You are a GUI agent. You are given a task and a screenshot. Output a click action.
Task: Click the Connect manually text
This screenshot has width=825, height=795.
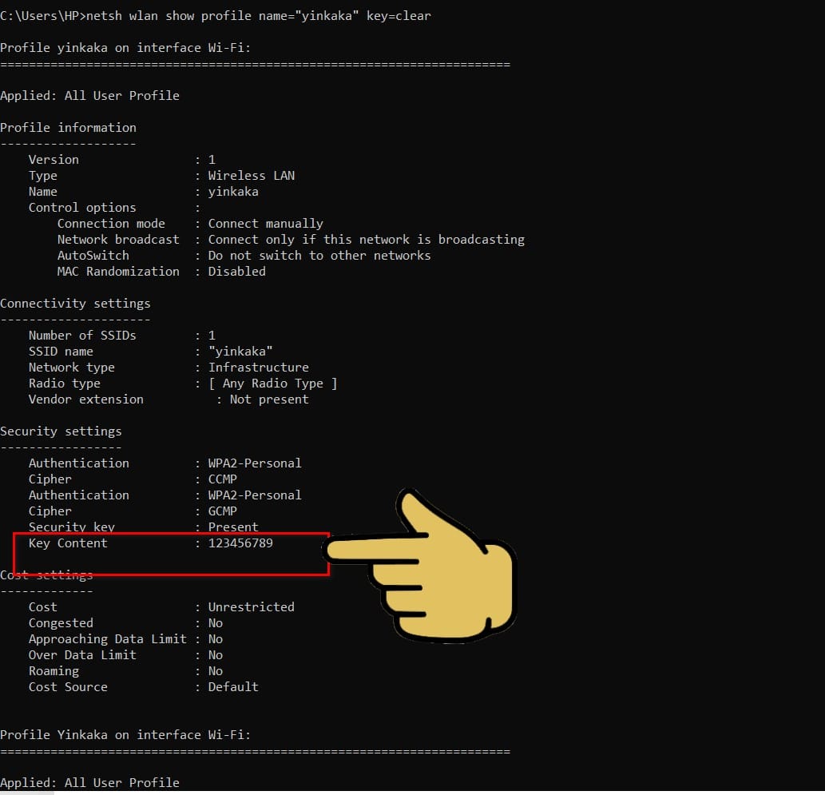[266, 224]
